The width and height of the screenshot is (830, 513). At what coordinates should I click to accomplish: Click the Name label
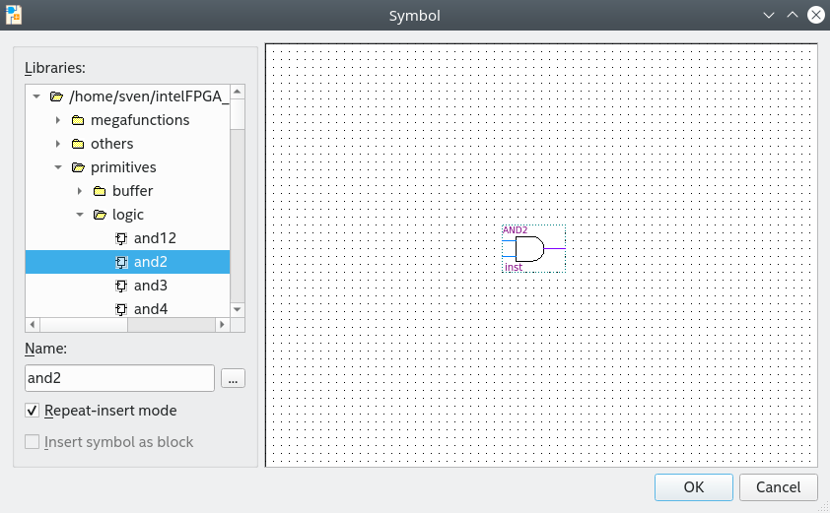coord(46,349)
